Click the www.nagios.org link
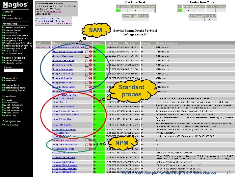Viewport: 237px width, 177px height. [x=53, y=11]
